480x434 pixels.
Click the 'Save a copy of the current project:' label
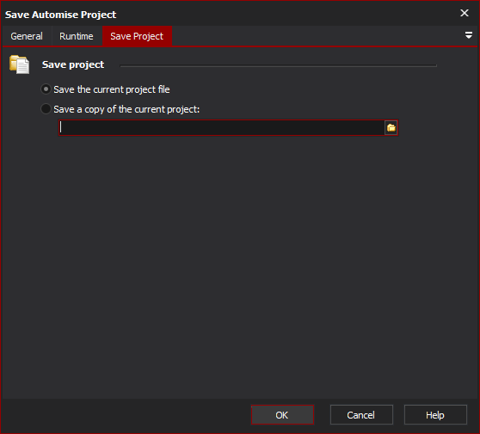tap(126, 109)
